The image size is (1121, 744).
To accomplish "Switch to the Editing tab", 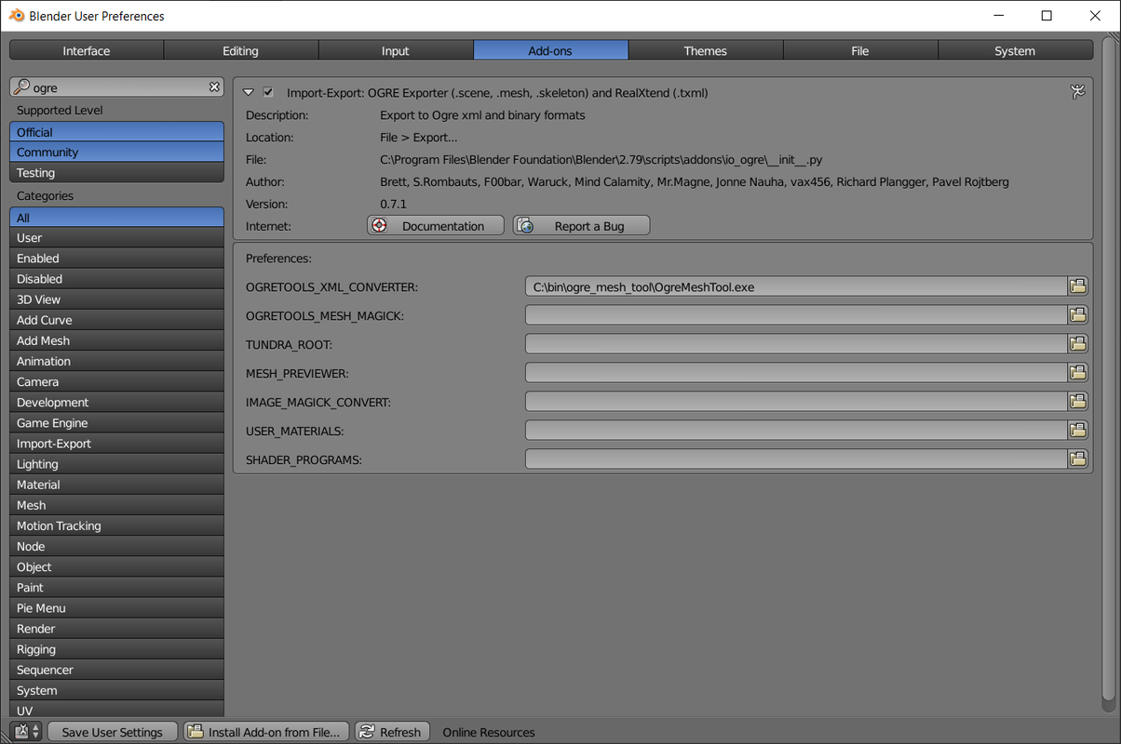I will pos(241,50).
